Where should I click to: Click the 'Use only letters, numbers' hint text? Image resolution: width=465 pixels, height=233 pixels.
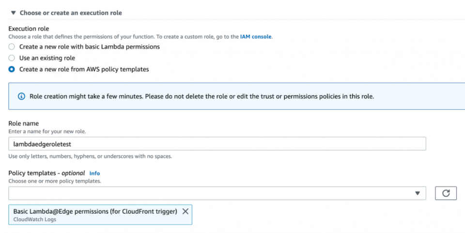point(90,156)
